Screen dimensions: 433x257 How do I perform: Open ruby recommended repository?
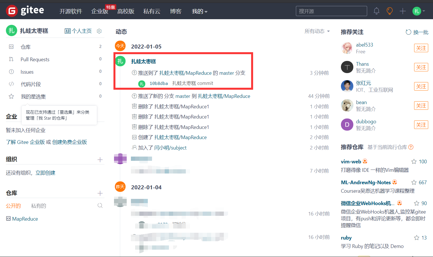click(x=346, y=238)
